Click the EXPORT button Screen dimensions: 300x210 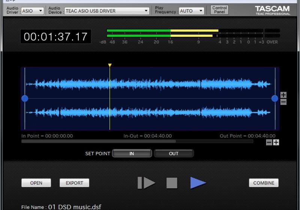(74, 183)
